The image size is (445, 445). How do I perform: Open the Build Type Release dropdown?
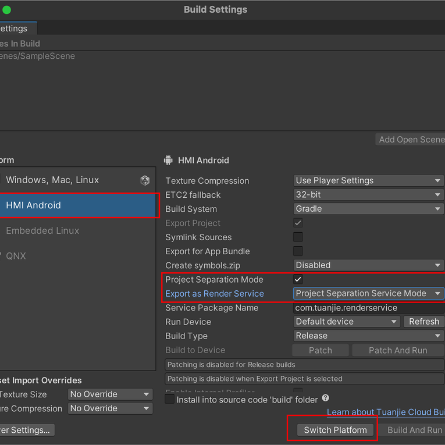368,336
